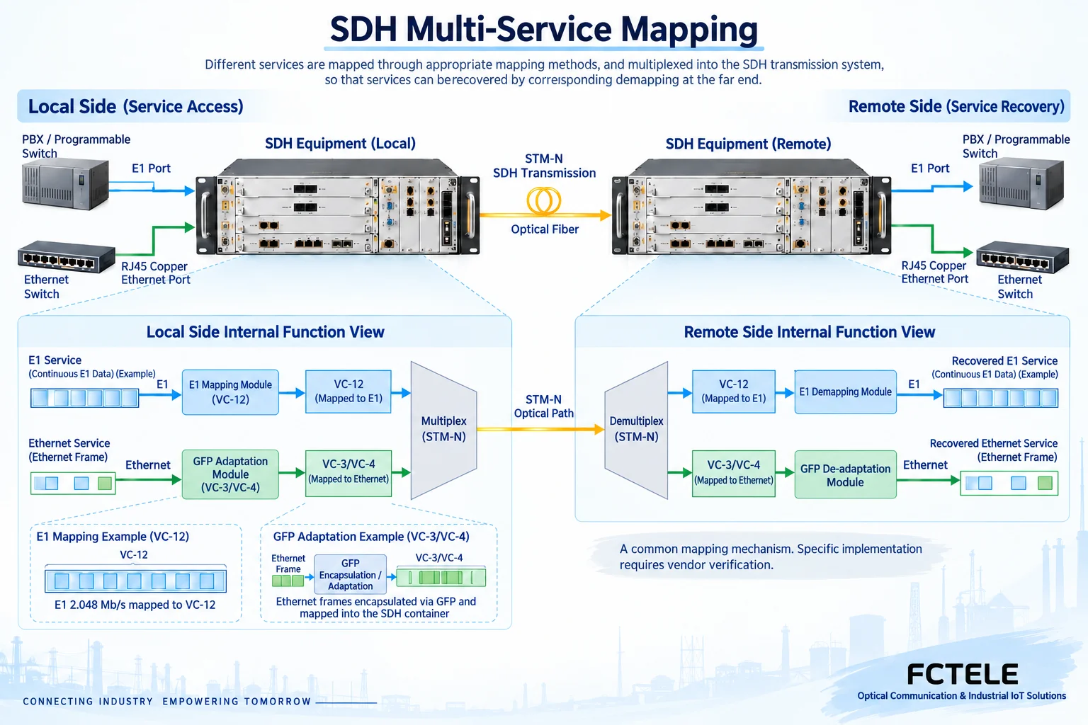
Task: Select the SDH Equipment (Local) chassis image
Action: click(338, 206)
